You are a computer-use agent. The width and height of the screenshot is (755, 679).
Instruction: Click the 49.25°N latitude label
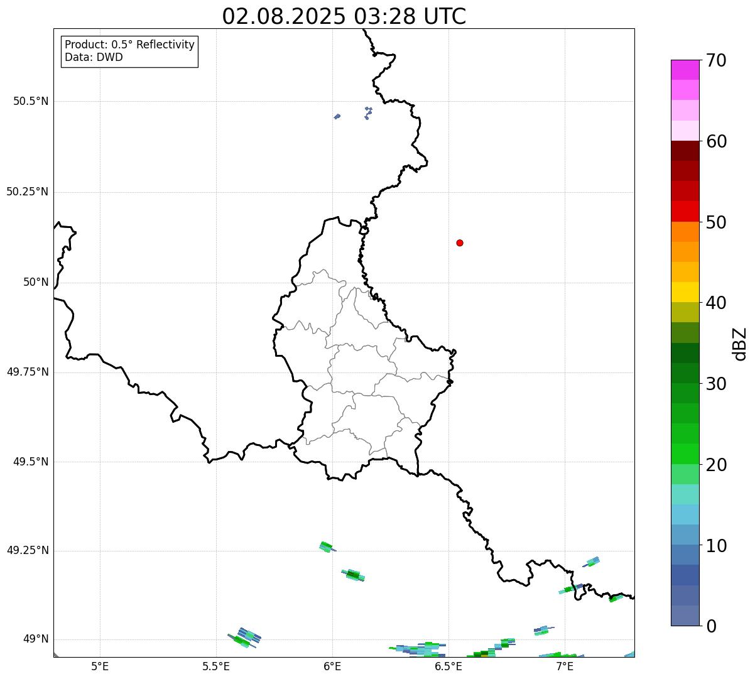point(27,550)
